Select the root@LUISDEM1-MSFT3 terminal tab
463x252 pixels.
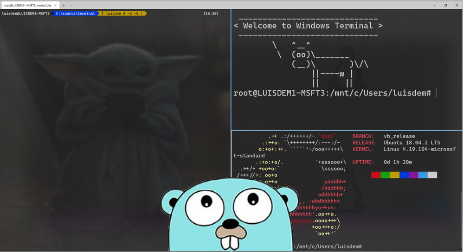tap(30, 5)
